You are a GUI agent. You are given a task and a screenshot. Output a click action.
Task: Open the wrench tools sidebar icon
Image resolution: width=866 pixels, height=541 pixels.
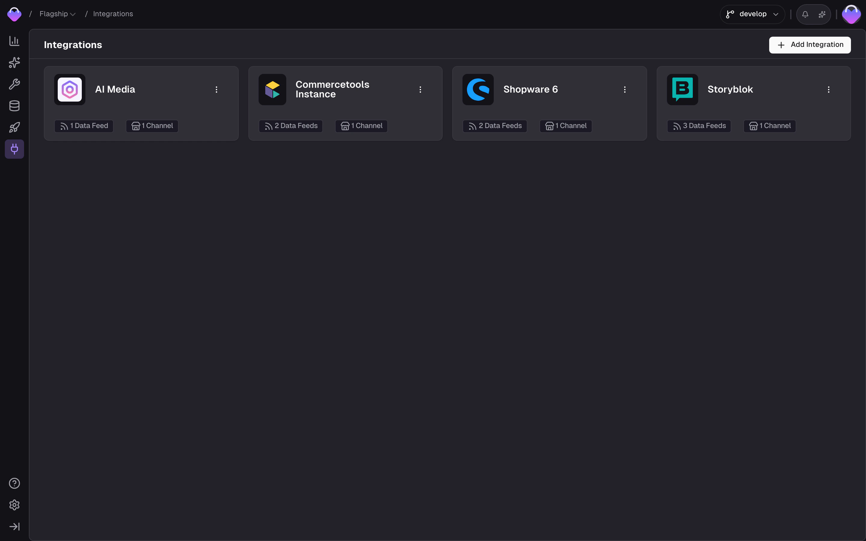[14, 84]
